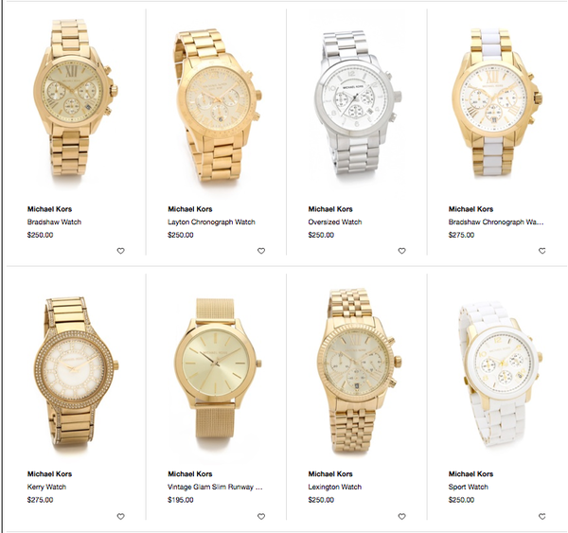568x533 pixels.
Task: Save Kerry Watch using heart icon
Action: pyautogui.click(x=120, y=516)
